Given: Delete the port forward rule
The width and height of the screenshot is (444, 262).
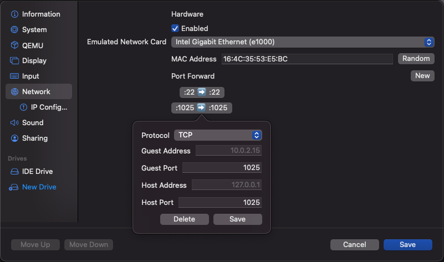Looking at the screenshot, I should click(184, 219).
